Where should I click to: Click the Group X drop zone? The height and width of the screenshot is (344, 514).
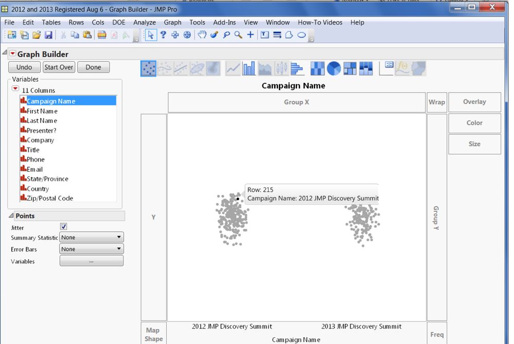coord(297,102)
